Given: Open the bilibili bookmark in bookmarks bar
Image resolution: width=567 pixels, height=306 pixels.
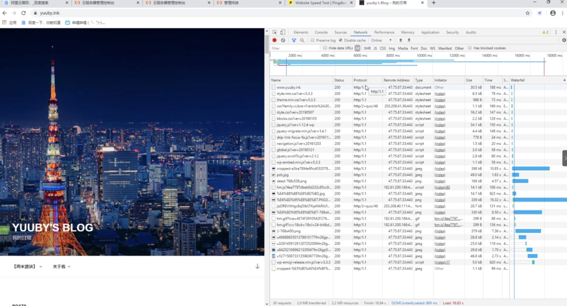Looking at the screenshot, I should [85, 23].
